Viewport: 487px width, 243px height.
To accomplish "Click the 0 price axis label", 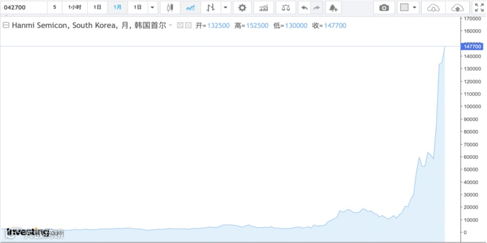I will (x=465, y=232).
